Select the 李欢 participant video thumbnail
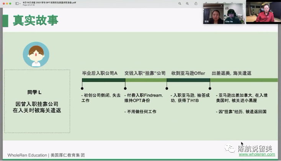 212,15
